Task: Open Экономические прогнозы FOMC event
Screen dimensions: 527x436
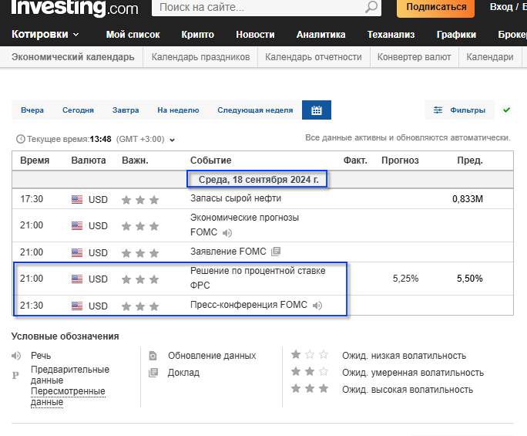Action: [x=244, y=225]
